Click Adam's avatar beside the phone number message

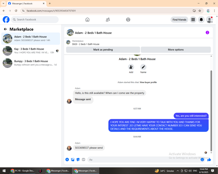[69, 148]
